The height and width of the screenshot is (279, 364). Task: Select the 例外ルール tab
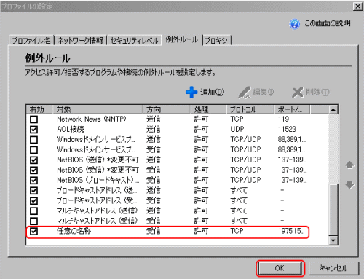point(182,39)
